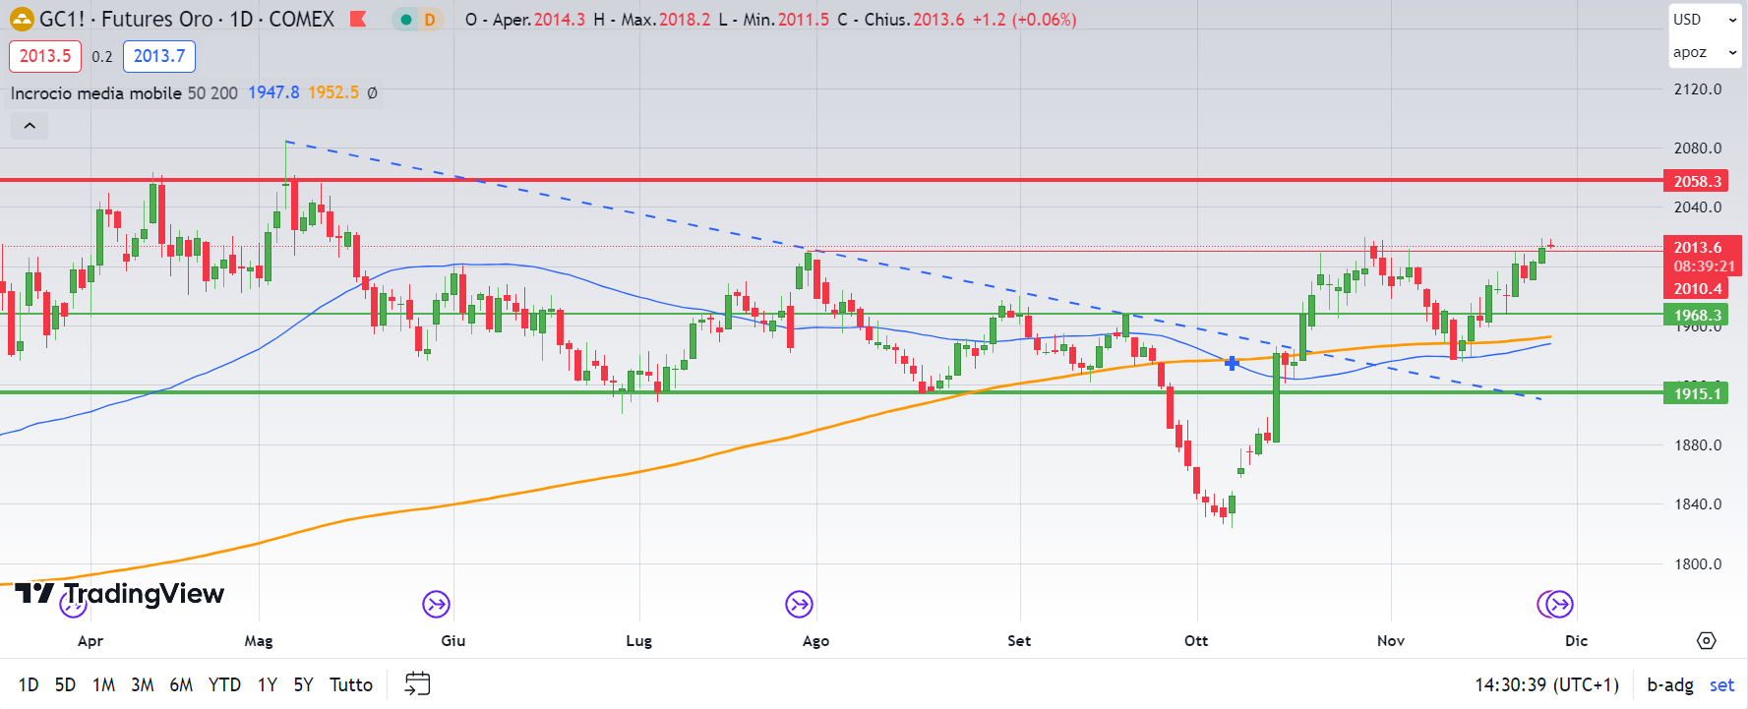The height and width of the screenshot is (709, 1748).
Task: Open the apoz unit dropdown
Action: [x=1705, y=52]
